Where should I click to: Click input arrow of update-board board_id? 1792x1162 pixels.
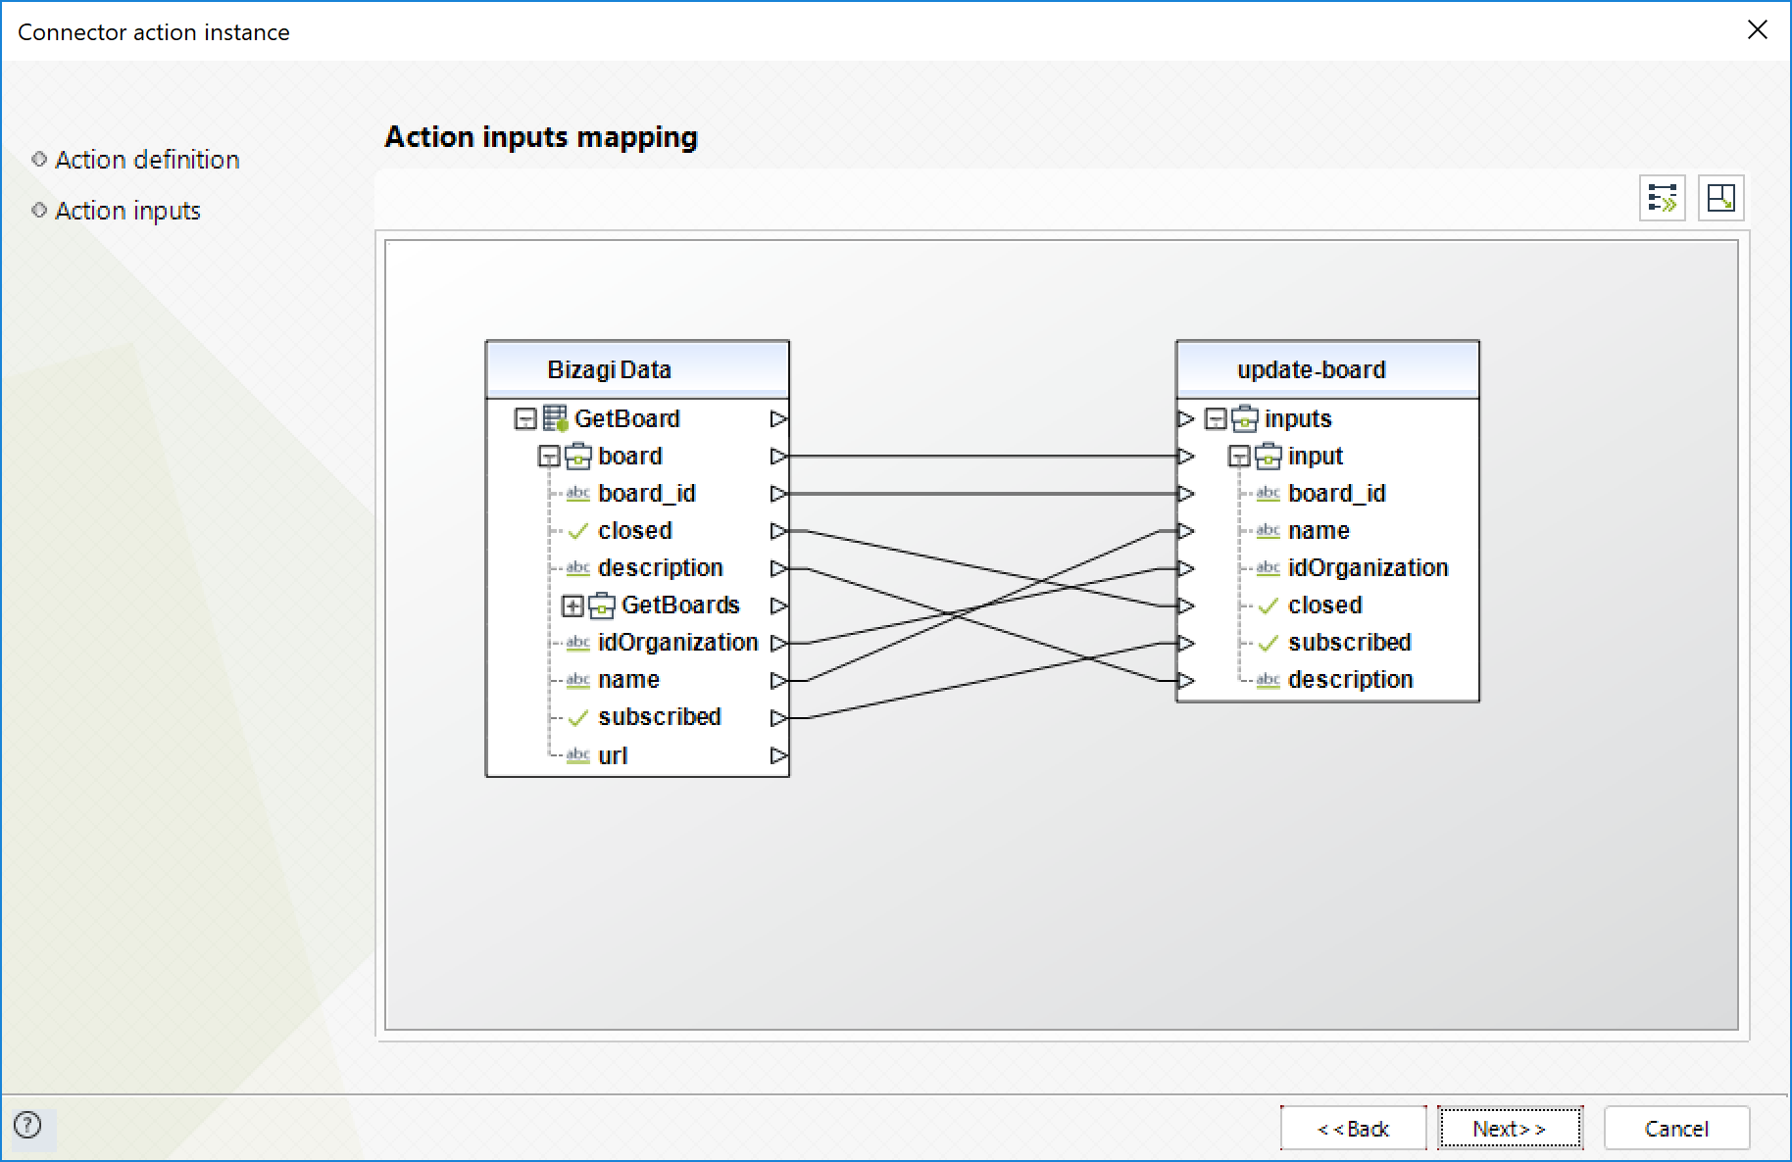[1186, 493]
